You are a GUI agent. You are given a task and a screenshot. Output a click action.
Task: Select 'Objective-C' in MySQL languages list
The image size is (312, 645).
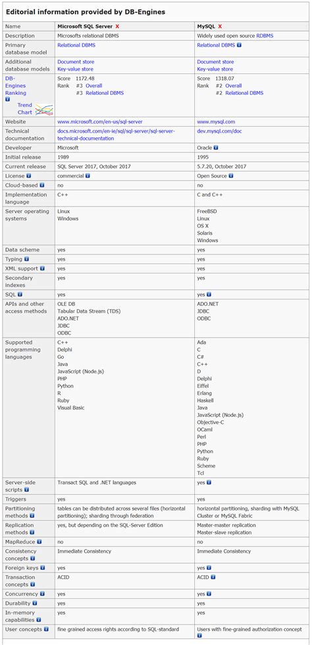(211, 422)
